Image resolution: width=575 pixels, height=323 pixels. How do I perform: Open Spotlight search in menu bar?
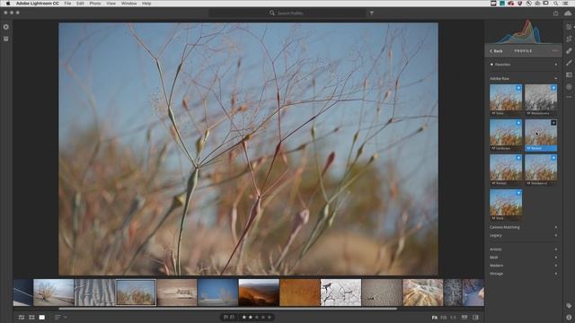pyautogui.click(x=555, y=4)
